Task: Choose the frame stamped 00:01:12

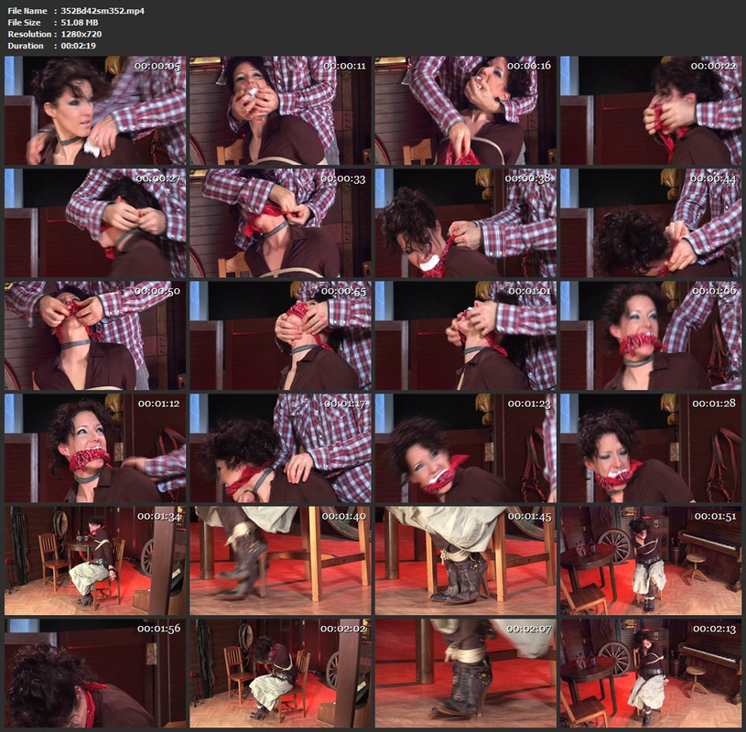Action: 95,448
